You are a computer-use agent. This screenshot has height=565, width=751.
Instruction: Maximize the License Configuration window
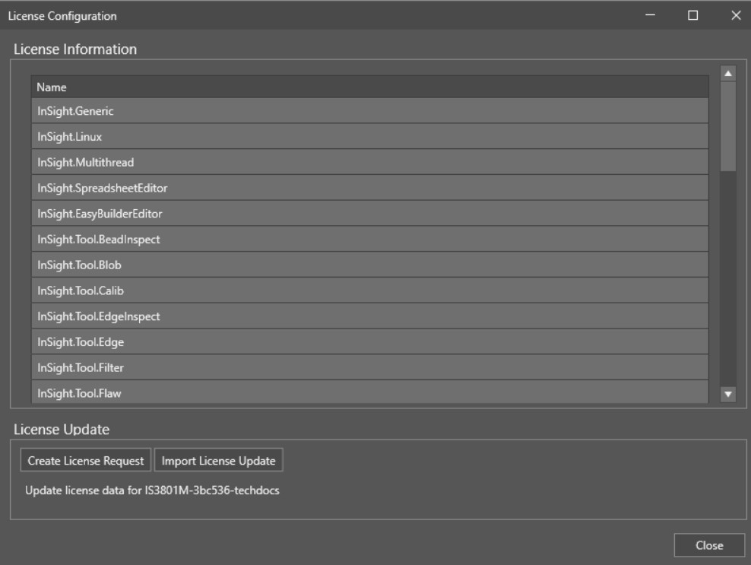tap(692, 15)
